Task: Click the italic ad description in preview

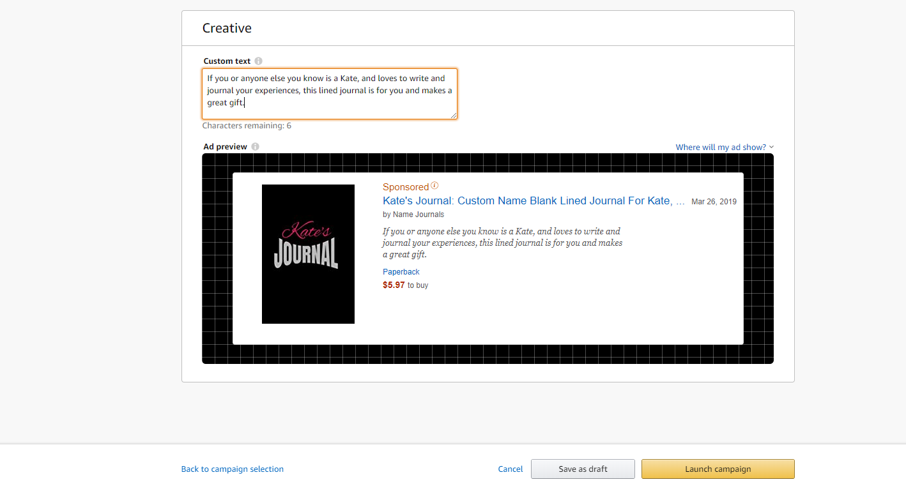Action: (x=503, y=243)
